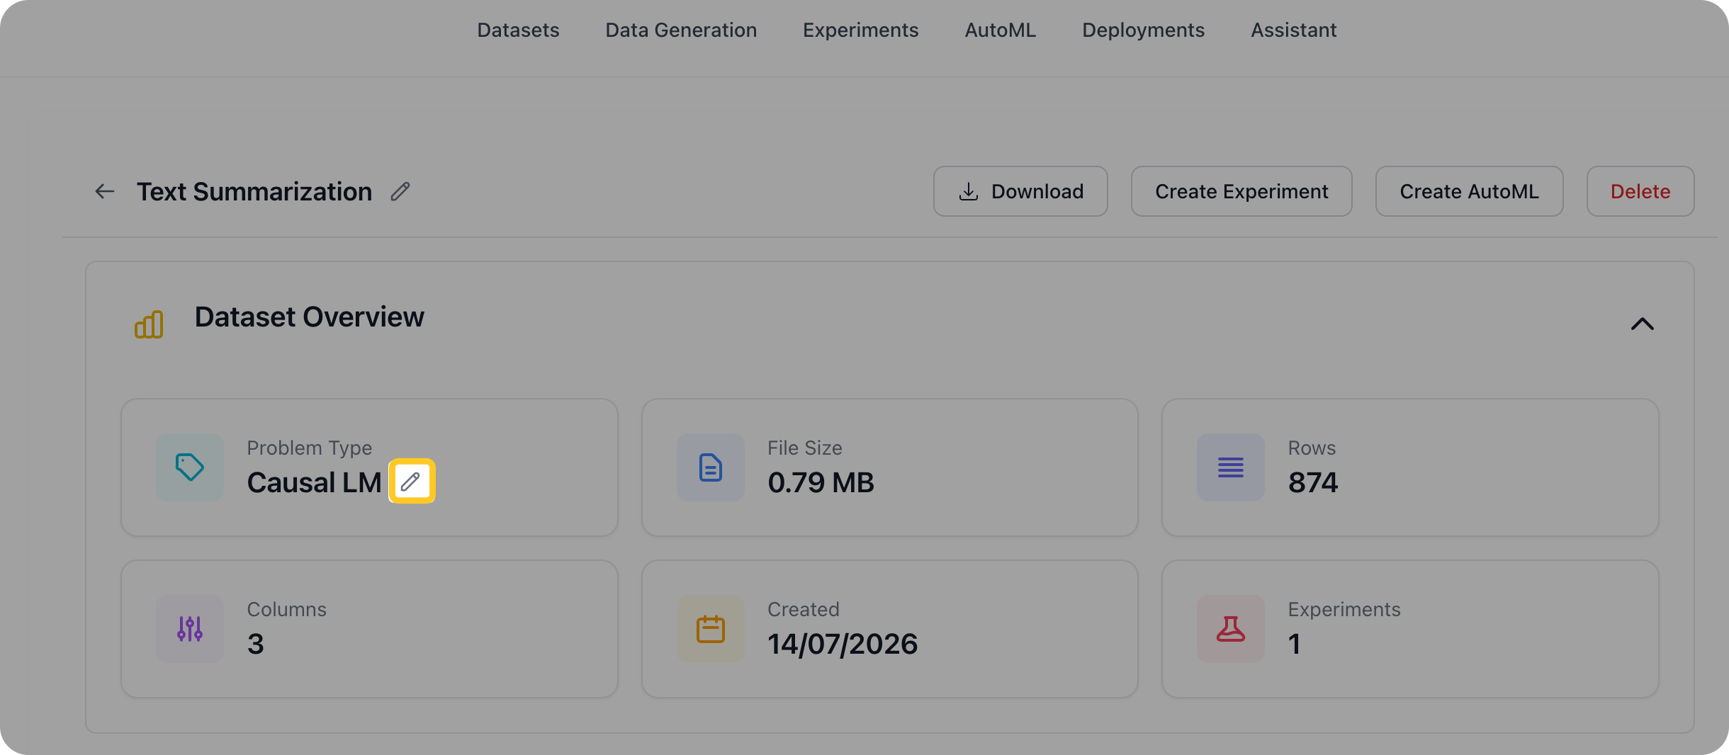This screenshot has height=755, width=1729.
Task: Click the experiments count 1
Action: tap(1294, 644)
